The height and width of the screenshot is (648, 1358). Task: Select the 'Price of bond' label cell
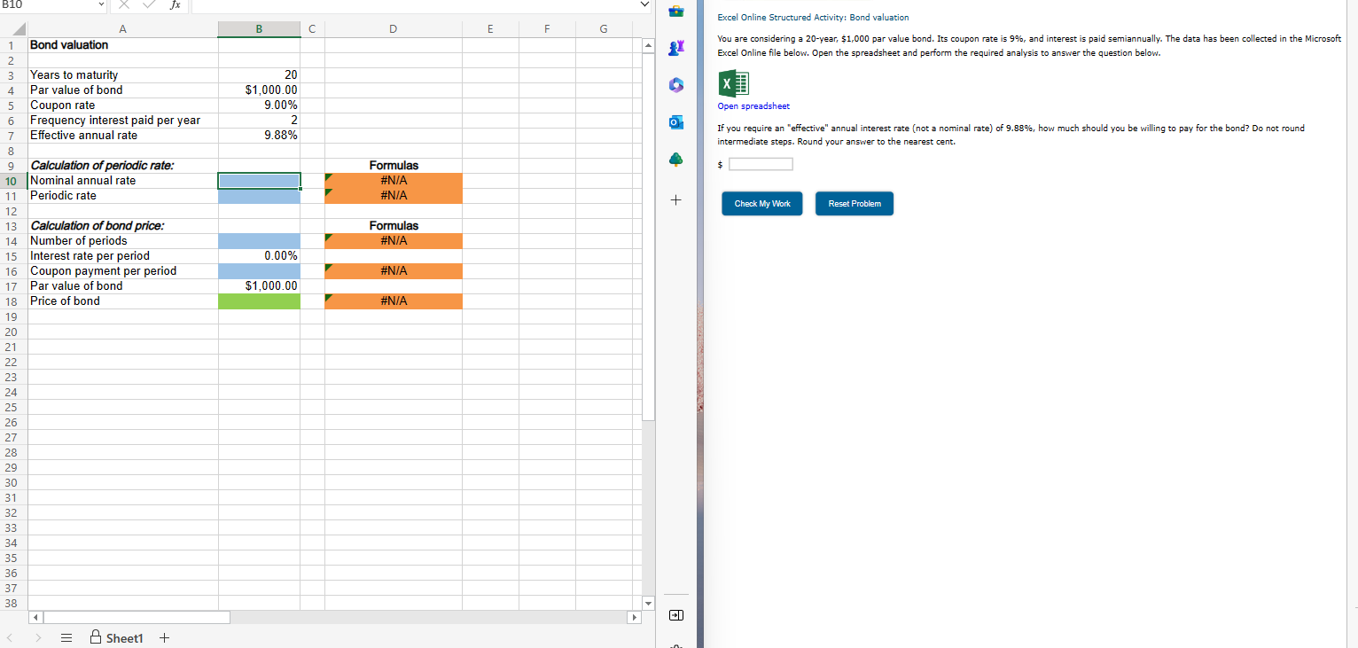pyautogui.click(x=122, y=301)
